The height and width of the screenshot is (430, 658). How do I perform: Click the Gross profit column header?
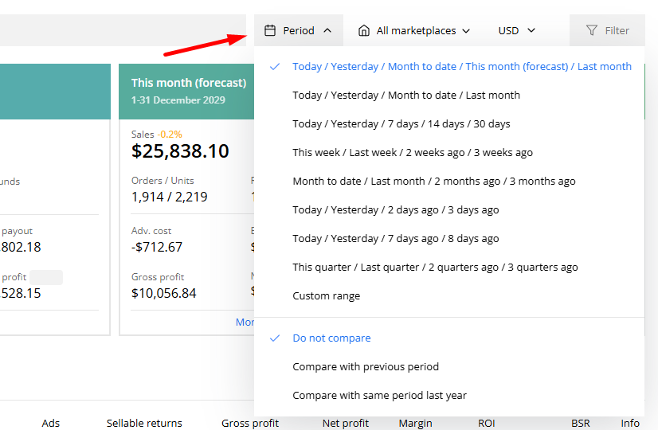pos(250,423)
